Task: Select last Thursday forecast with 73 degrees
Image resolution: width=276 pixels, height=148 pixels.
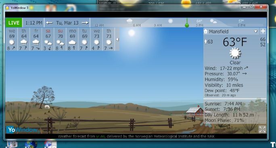Action: pos(109,39)
